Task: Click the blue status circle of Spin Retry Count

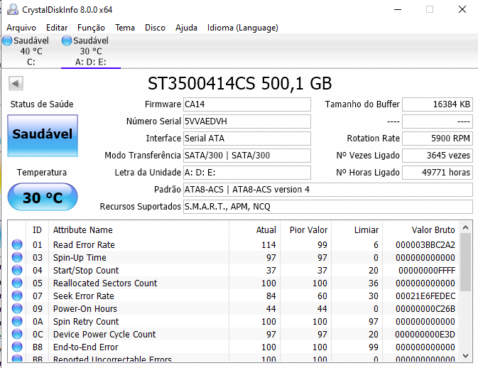Action: tap(17, 321)
